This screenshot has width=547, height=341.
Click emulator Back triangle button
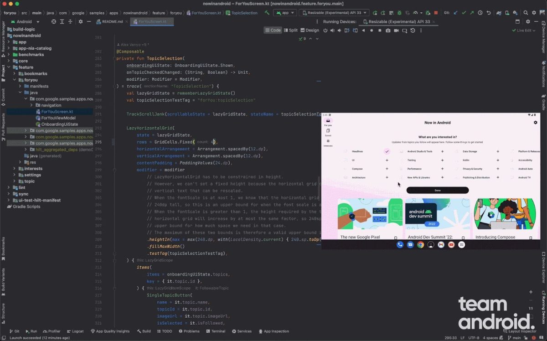pyautogui.click(x=363, y=30)
